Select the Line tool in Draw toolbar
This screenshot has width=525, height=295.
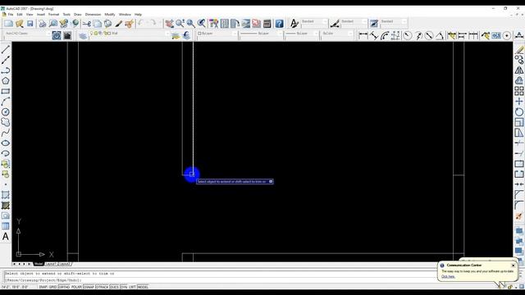(6, 49)
